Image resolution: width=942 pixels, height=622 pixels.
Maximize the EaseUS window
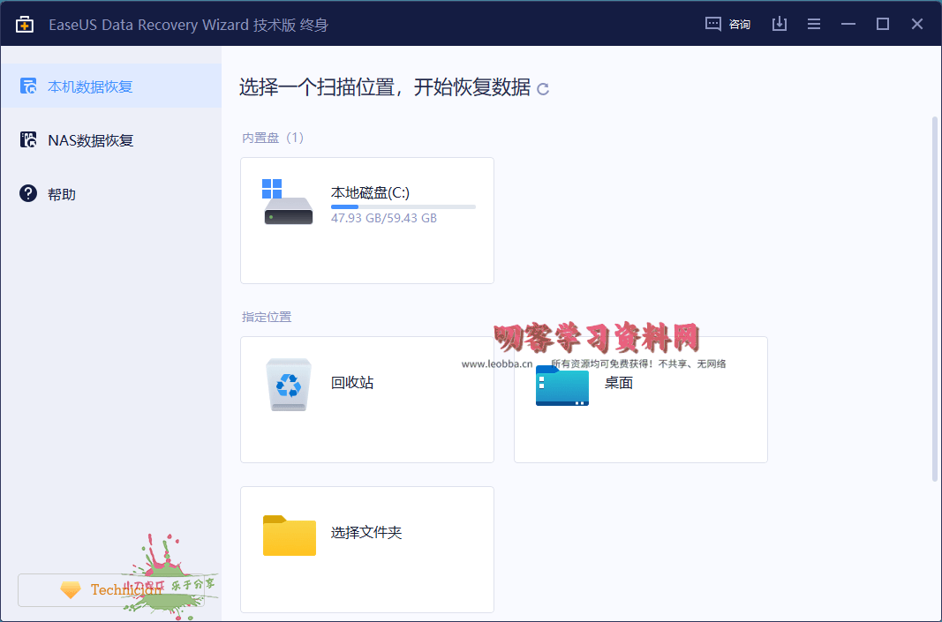[x=883, y=24]
